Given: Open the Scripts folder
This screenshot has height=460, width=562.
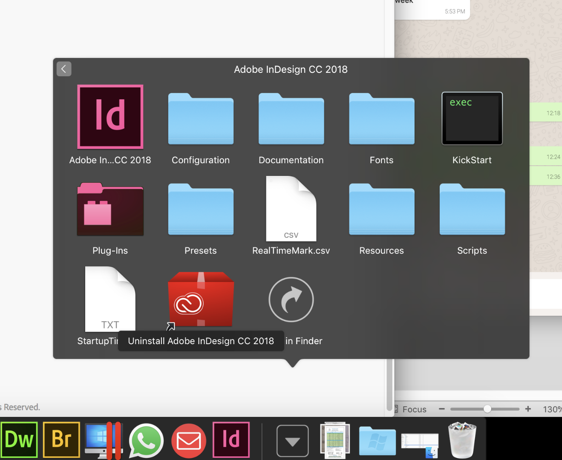Looking at the screenshot, I should point(472,209).
